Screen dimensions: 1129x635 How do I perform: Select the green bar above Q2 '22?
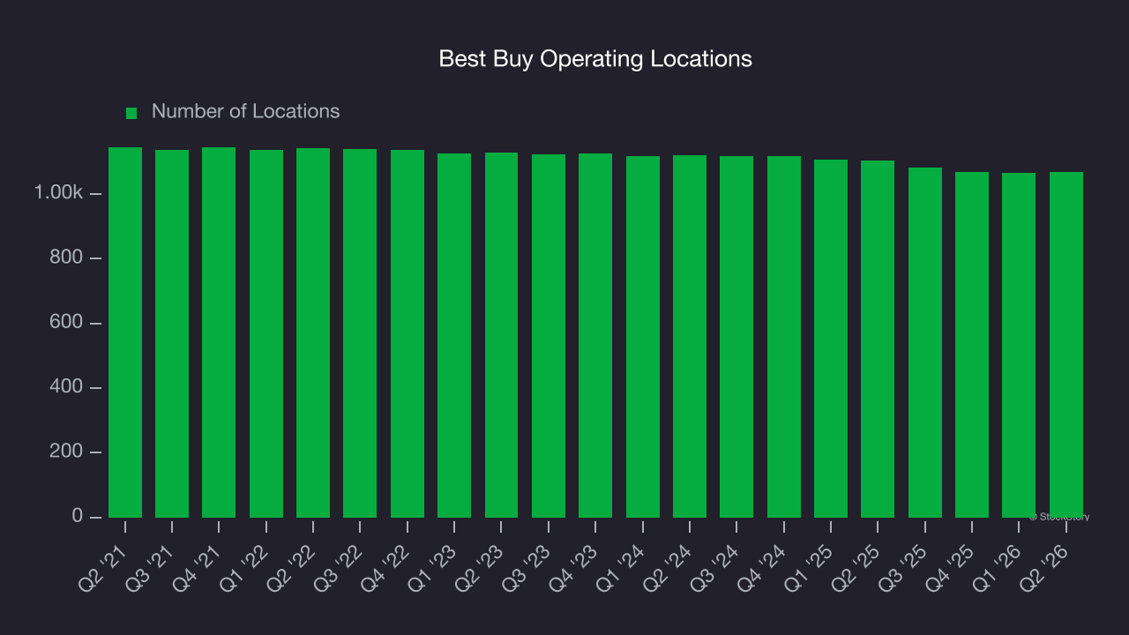pos(313,332)
